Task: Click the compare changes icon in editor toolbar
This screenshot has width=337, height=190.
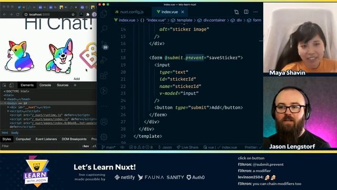Action: click(x=236, y=12)
